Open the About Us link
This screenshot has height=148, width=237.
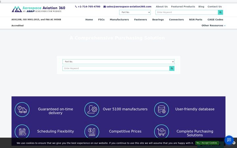[162, 7]
